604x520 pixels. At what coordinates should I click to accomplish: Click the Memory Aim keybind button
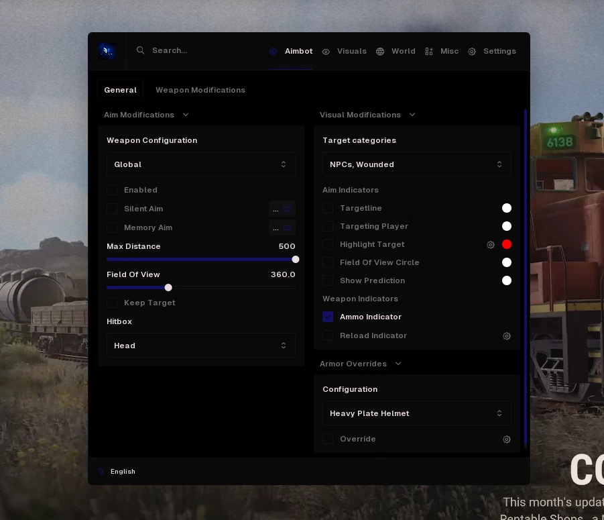point(282,228)
